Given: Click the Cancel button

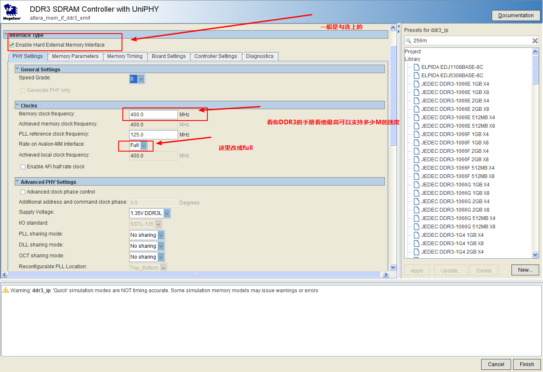Looking at the screenshot, I should click(496, 364).
